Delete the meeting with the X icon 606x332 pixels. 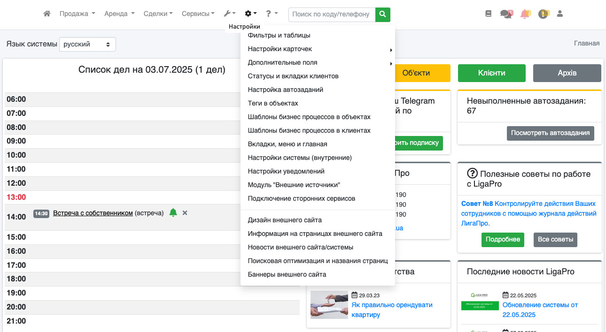(x=185, y=213)
